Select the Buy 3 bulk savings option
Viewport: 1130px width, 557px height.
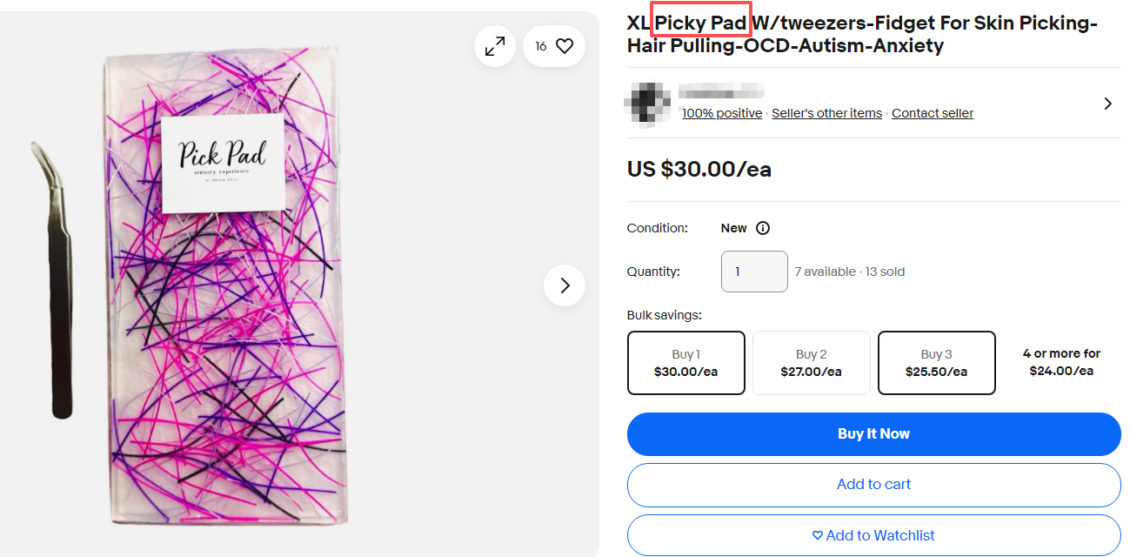click(x=936, y=363)
